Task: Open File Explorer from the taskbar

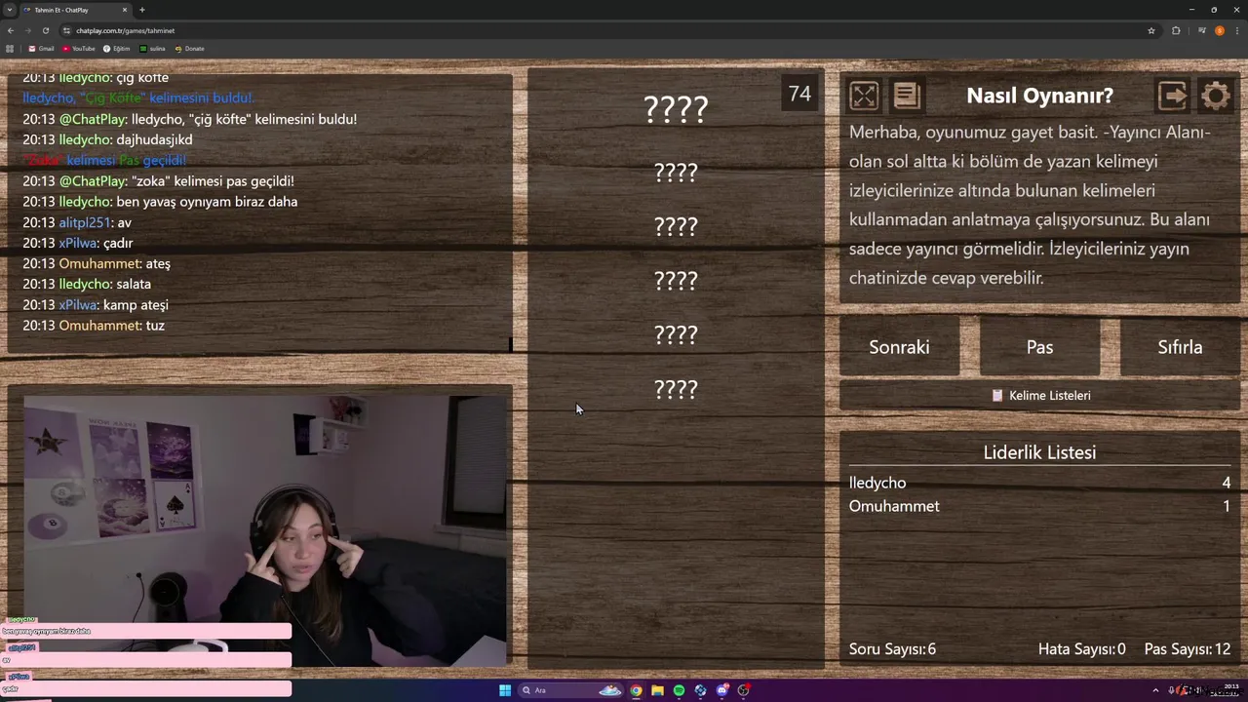Action: (x=657, y=690)
